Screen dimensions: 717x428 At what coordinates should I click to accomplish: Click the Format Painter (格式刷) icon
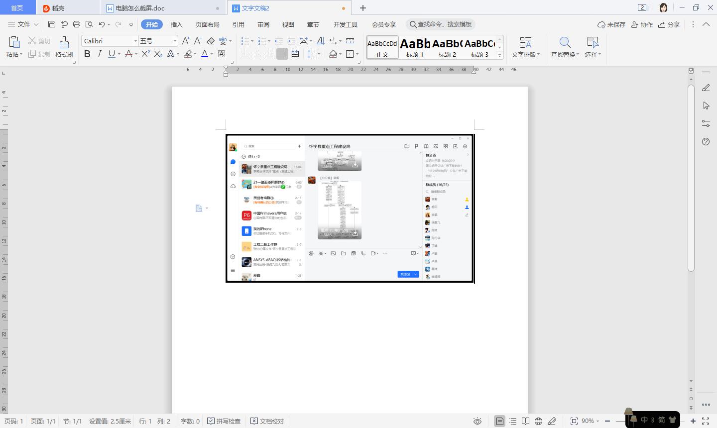click(64, 43)
